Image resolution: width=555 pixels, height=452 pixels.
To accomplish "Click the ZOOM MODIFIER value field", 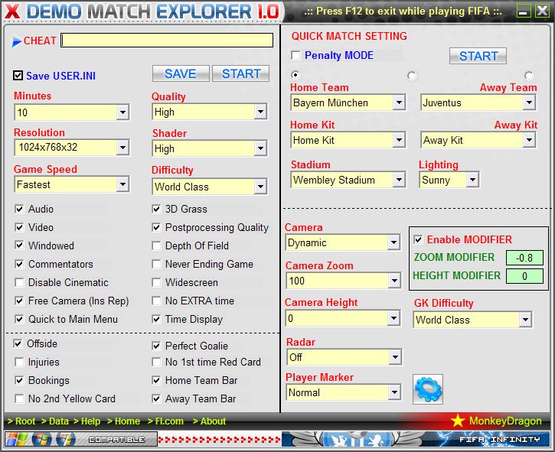I will pyautogui.click(x=524, y=258).
